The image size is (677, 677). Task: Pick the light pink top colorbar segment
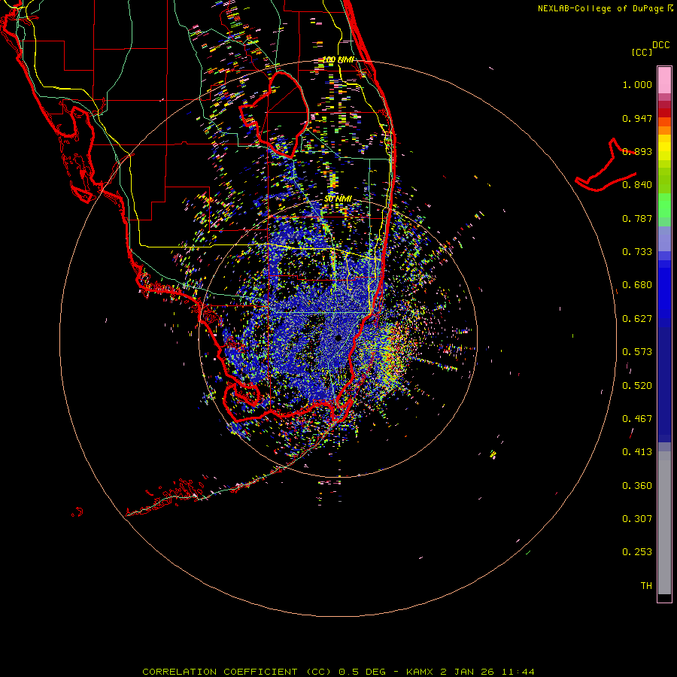664,80
